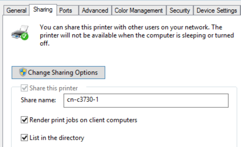Click the "Render print jobs on client computers" label
The height and width of the screenshot is (147, 241).
tap(83, 120)
